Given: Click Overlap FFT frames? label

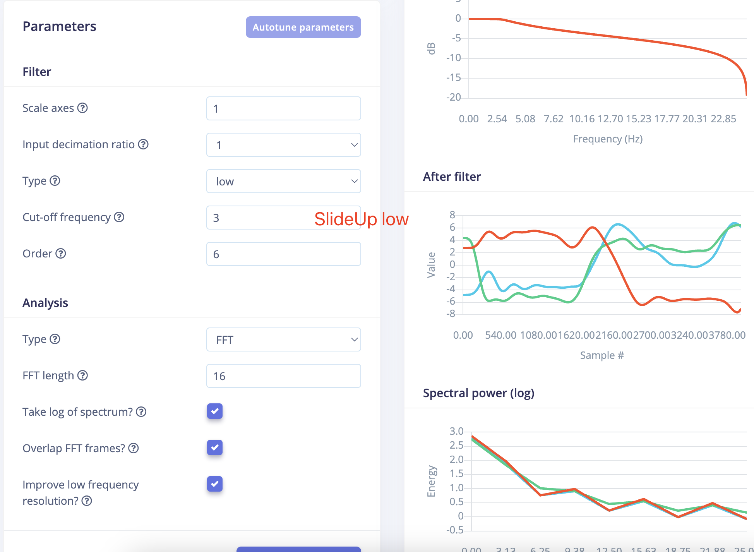Looking at the screenshot, I should (74, 448).
